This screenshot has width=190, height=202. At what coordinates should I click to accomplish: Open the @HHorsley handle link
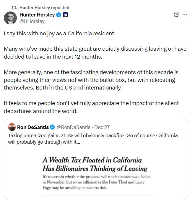tap(32, 21)
